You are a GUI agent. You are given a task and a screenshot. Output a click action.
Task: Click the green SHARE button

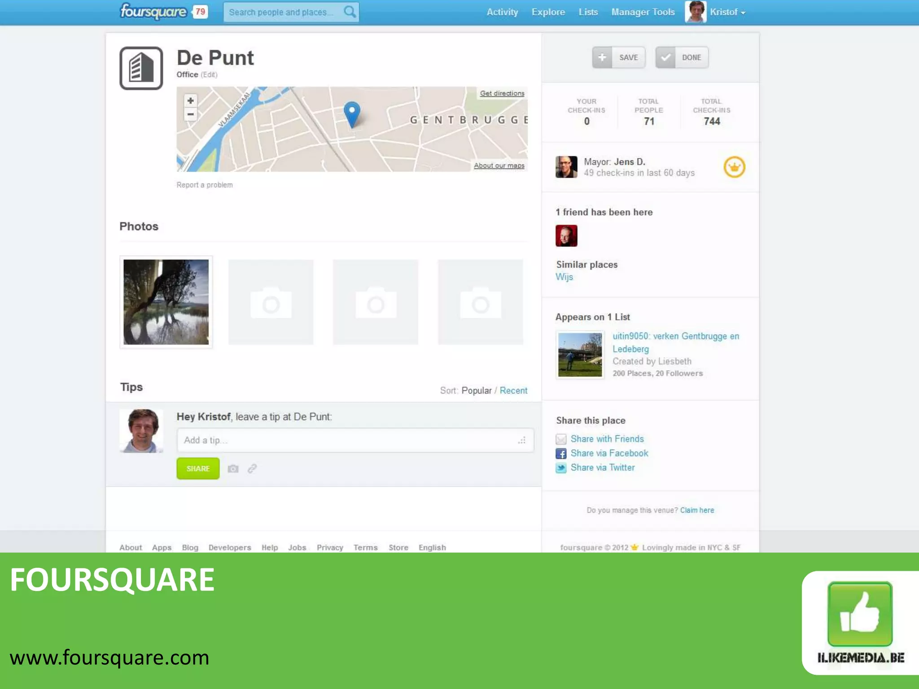[x=198, y=468]
